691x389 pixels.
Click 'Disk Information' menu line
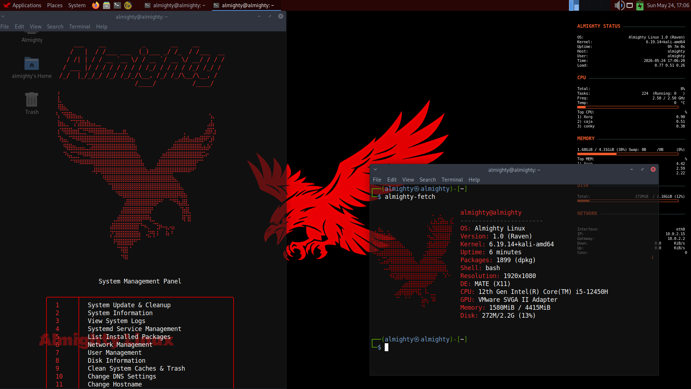coord(117,361)
